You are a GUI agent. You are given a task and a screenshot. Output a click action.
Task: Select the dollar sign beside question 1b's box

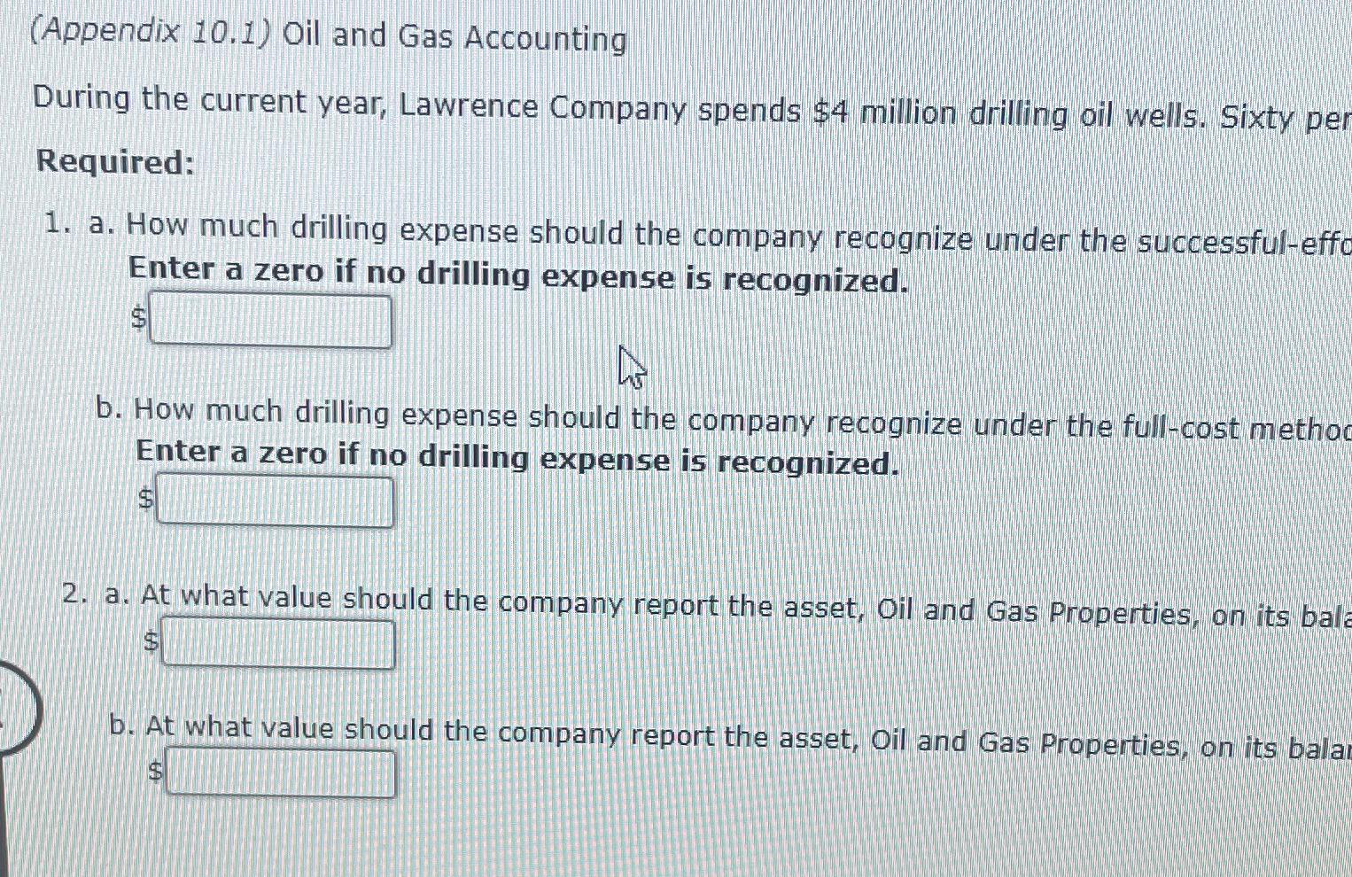tap(144, 499)
